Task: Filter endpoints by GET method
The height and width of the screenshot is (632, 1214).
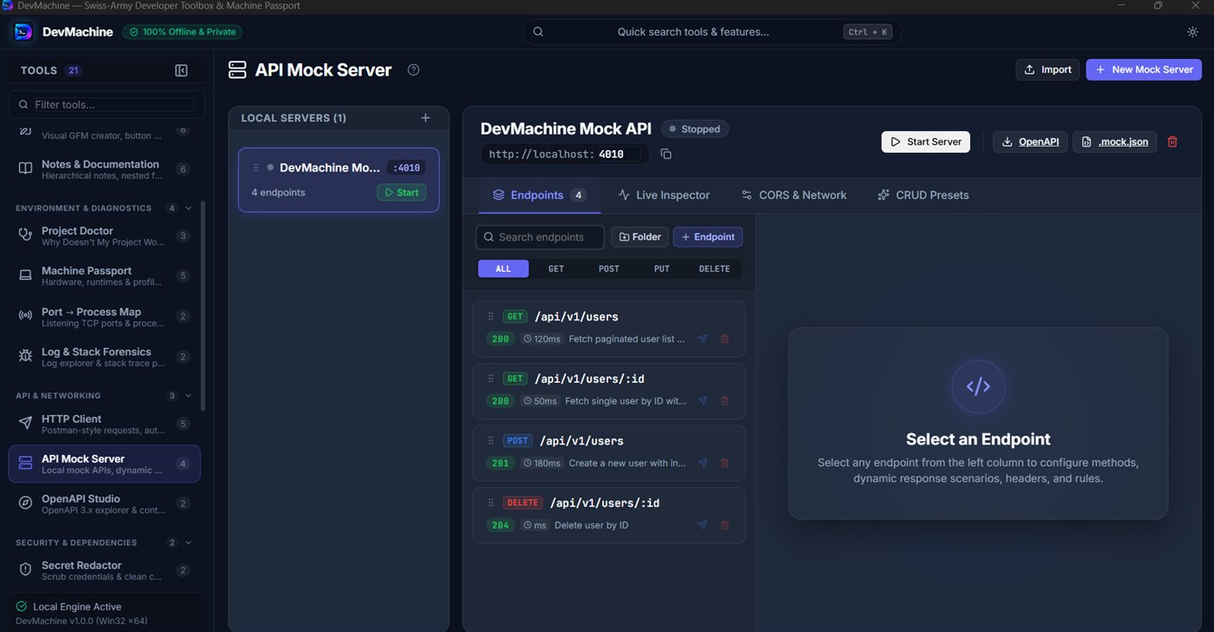Action: click(556, 269)
